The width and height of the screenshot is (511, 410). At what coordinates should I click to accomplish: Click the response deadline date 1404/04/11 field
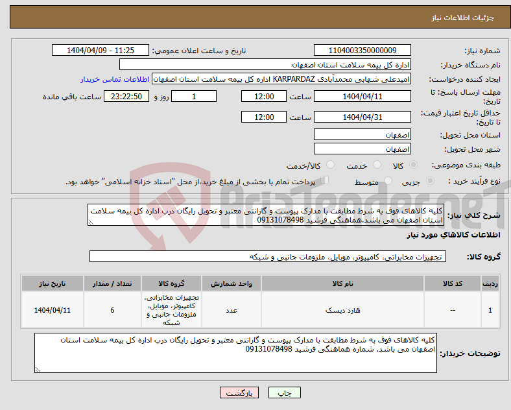(x=362, y=97)
